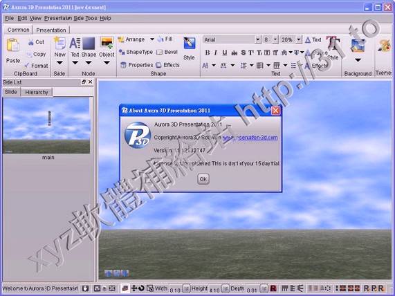The width and height of the screenshot is (395, 296).
Task: Click the Bevel option
Action: tap(167, 52)
